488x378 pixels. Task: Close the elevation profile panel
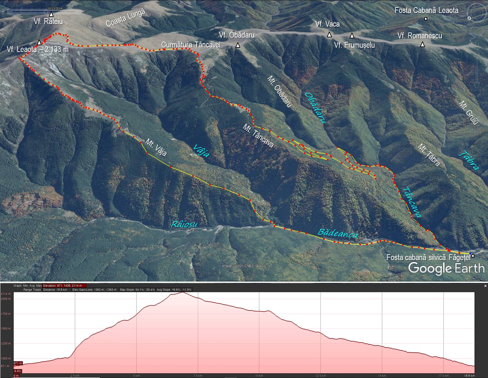click(x=485, y=286)
